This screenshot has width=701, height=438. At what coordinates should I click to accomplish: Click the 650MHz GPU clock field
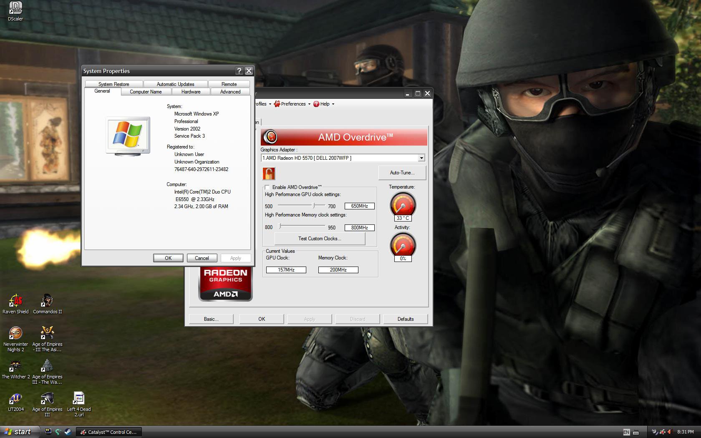tap(360, 206)
